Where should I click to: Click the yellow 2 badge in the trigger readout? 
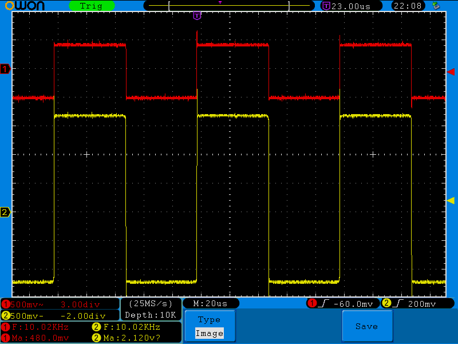click(x=386, y=303)
